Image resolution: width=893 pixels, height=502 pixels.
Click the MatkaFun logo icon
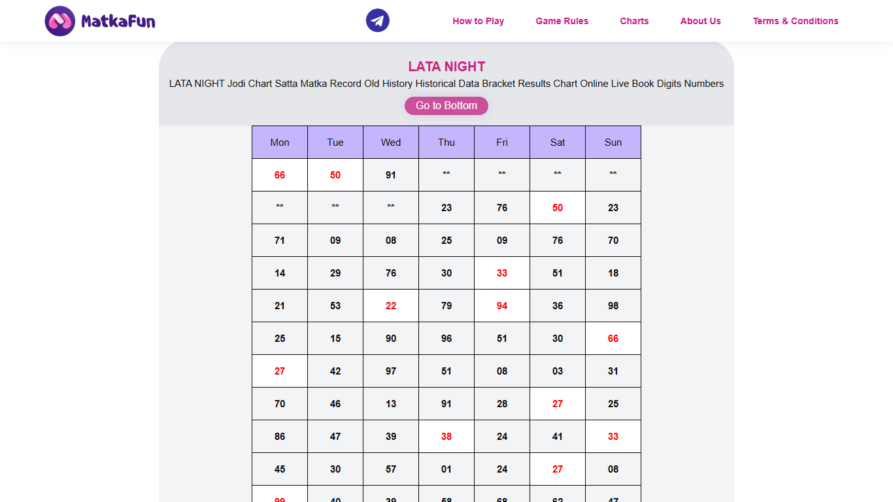pyautogui.click(x=59, y=20)
